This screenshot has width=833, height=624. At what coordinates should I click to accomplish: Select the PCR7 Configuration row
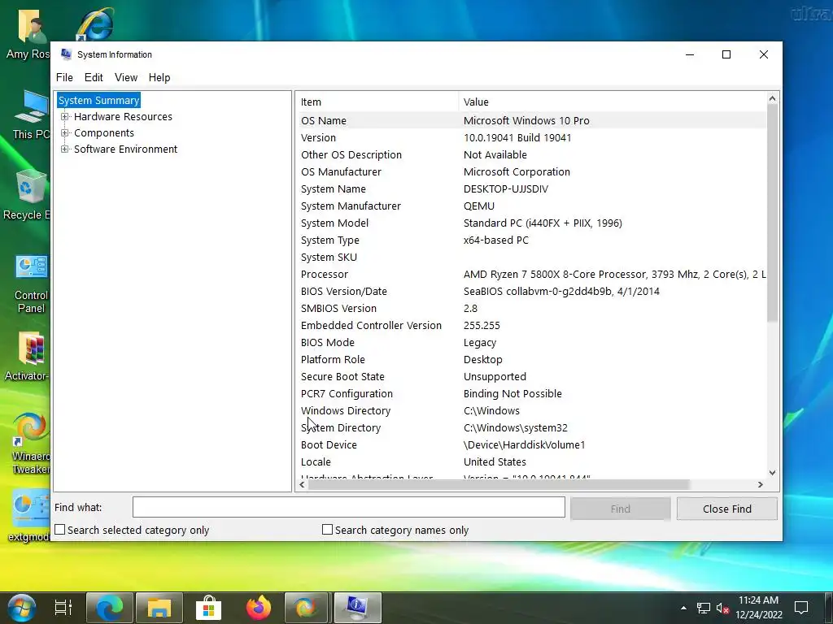pos(531,394)
